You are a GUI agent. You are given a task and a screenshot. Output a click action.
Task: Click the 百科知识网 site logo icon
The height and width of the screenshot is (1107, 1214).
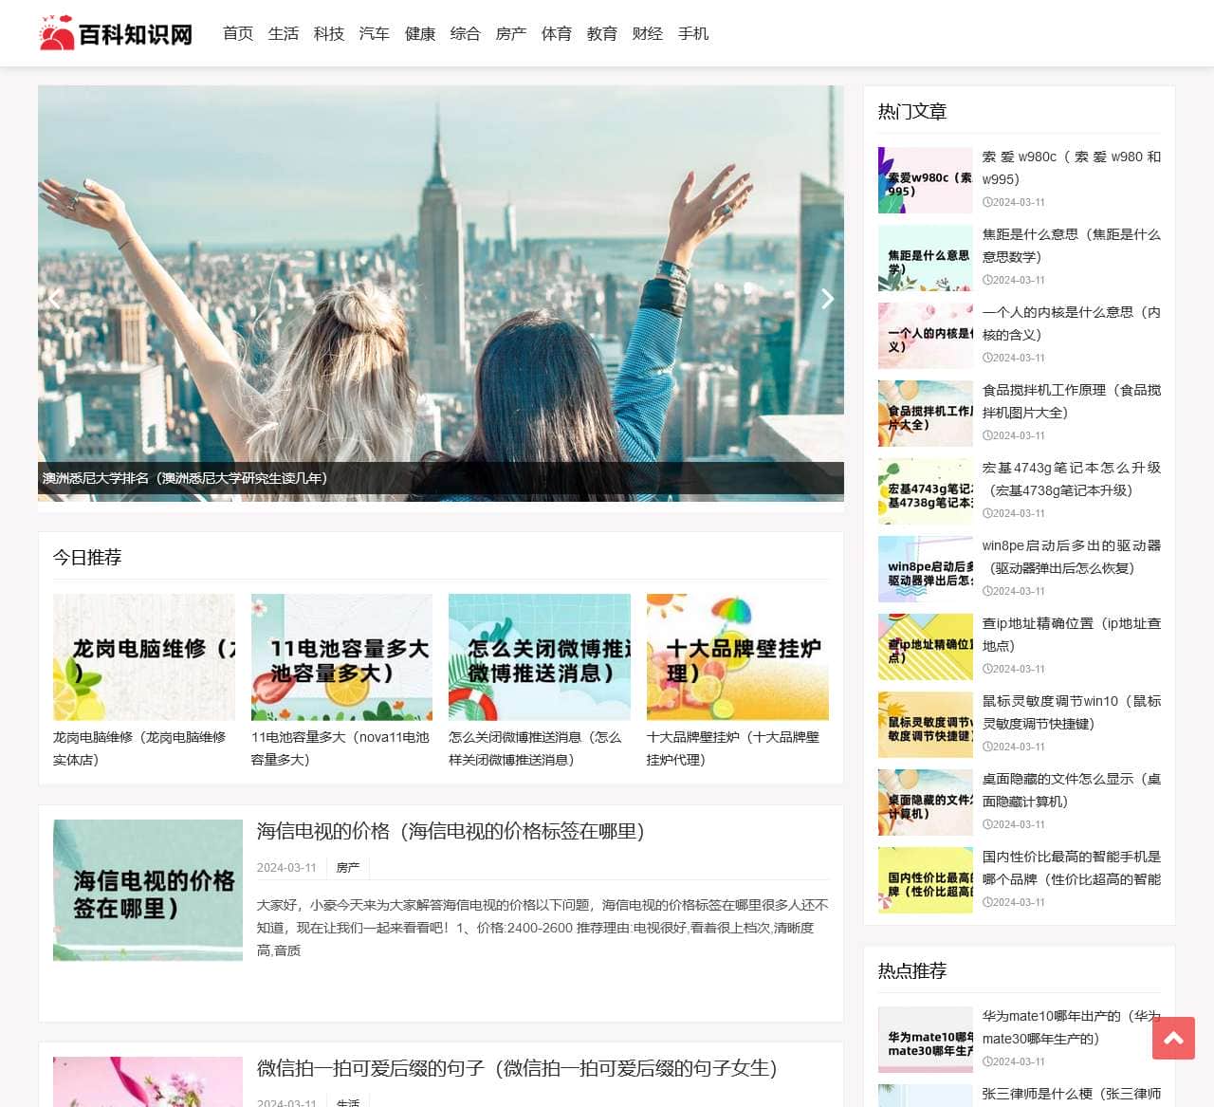57,31
